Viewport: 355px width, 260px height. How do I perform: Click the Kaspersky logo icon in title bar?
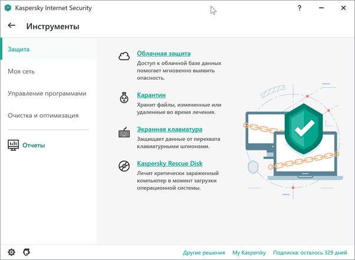[x=8, y=8]
